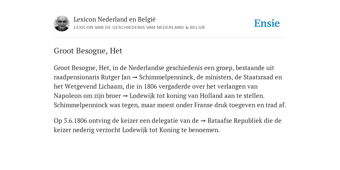
Task: Open the Ensie logo link
Action: (267, 24)
